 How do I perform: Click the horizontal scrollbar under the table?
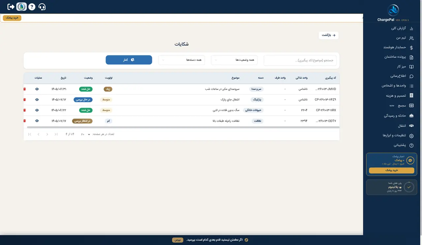(x=181, y=127)
